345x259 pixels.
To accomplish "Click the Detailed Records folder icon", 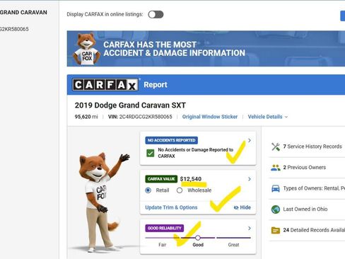I will 276,230.
